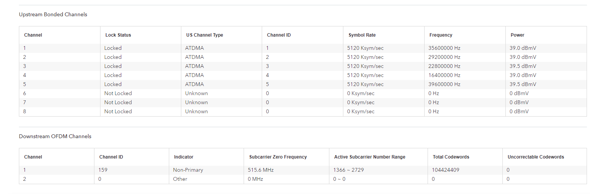
Task: Select Unknown type in channel 8 row
Action: (x=196, y=111)
